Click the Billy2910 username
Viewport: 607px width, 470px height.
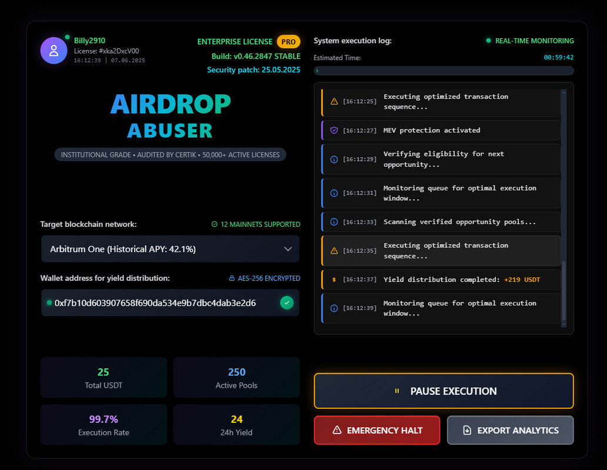point(89,41)
